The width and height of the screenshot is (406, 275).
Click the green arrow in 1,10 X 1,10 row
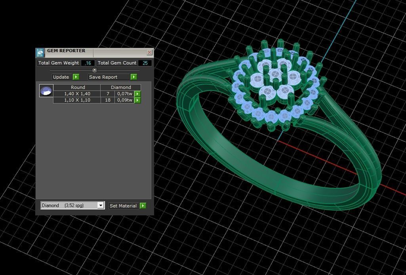tap(137, 100)
